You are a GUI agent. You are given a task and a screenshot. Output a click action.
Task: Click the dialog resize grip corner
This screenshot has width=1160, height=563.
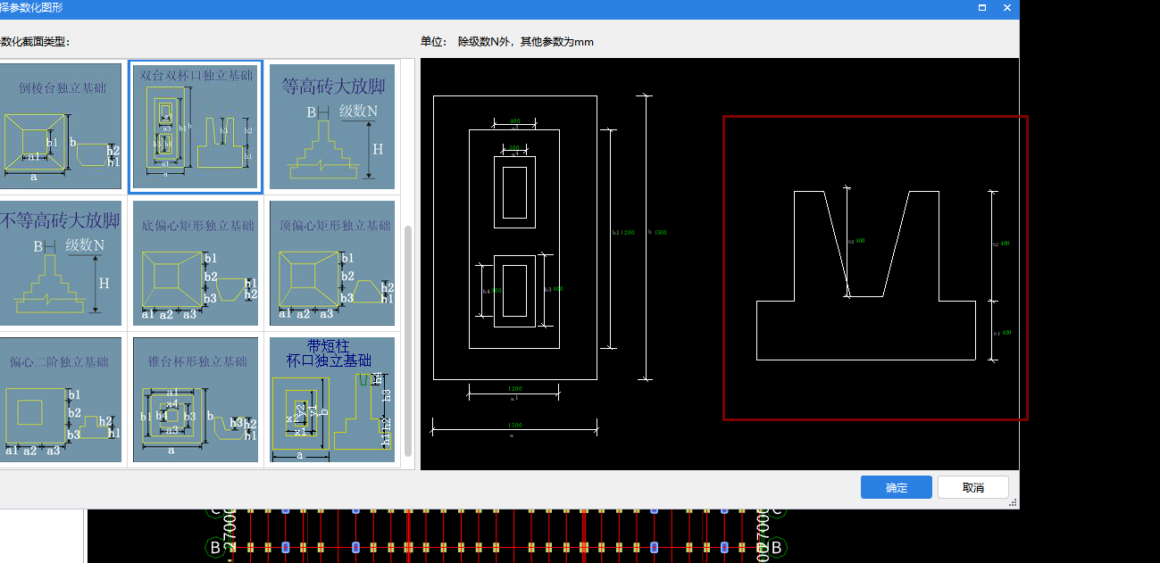1014,504
